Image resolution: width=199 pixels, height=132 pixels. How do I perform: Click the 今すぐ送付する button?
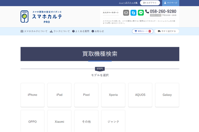click(167, 31)
